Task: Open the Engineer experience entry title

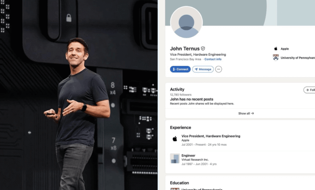Action: [188, 156]
